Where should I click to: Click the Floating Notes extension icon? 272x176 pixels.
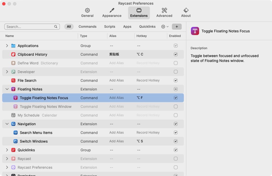click(x=13, y=89)
